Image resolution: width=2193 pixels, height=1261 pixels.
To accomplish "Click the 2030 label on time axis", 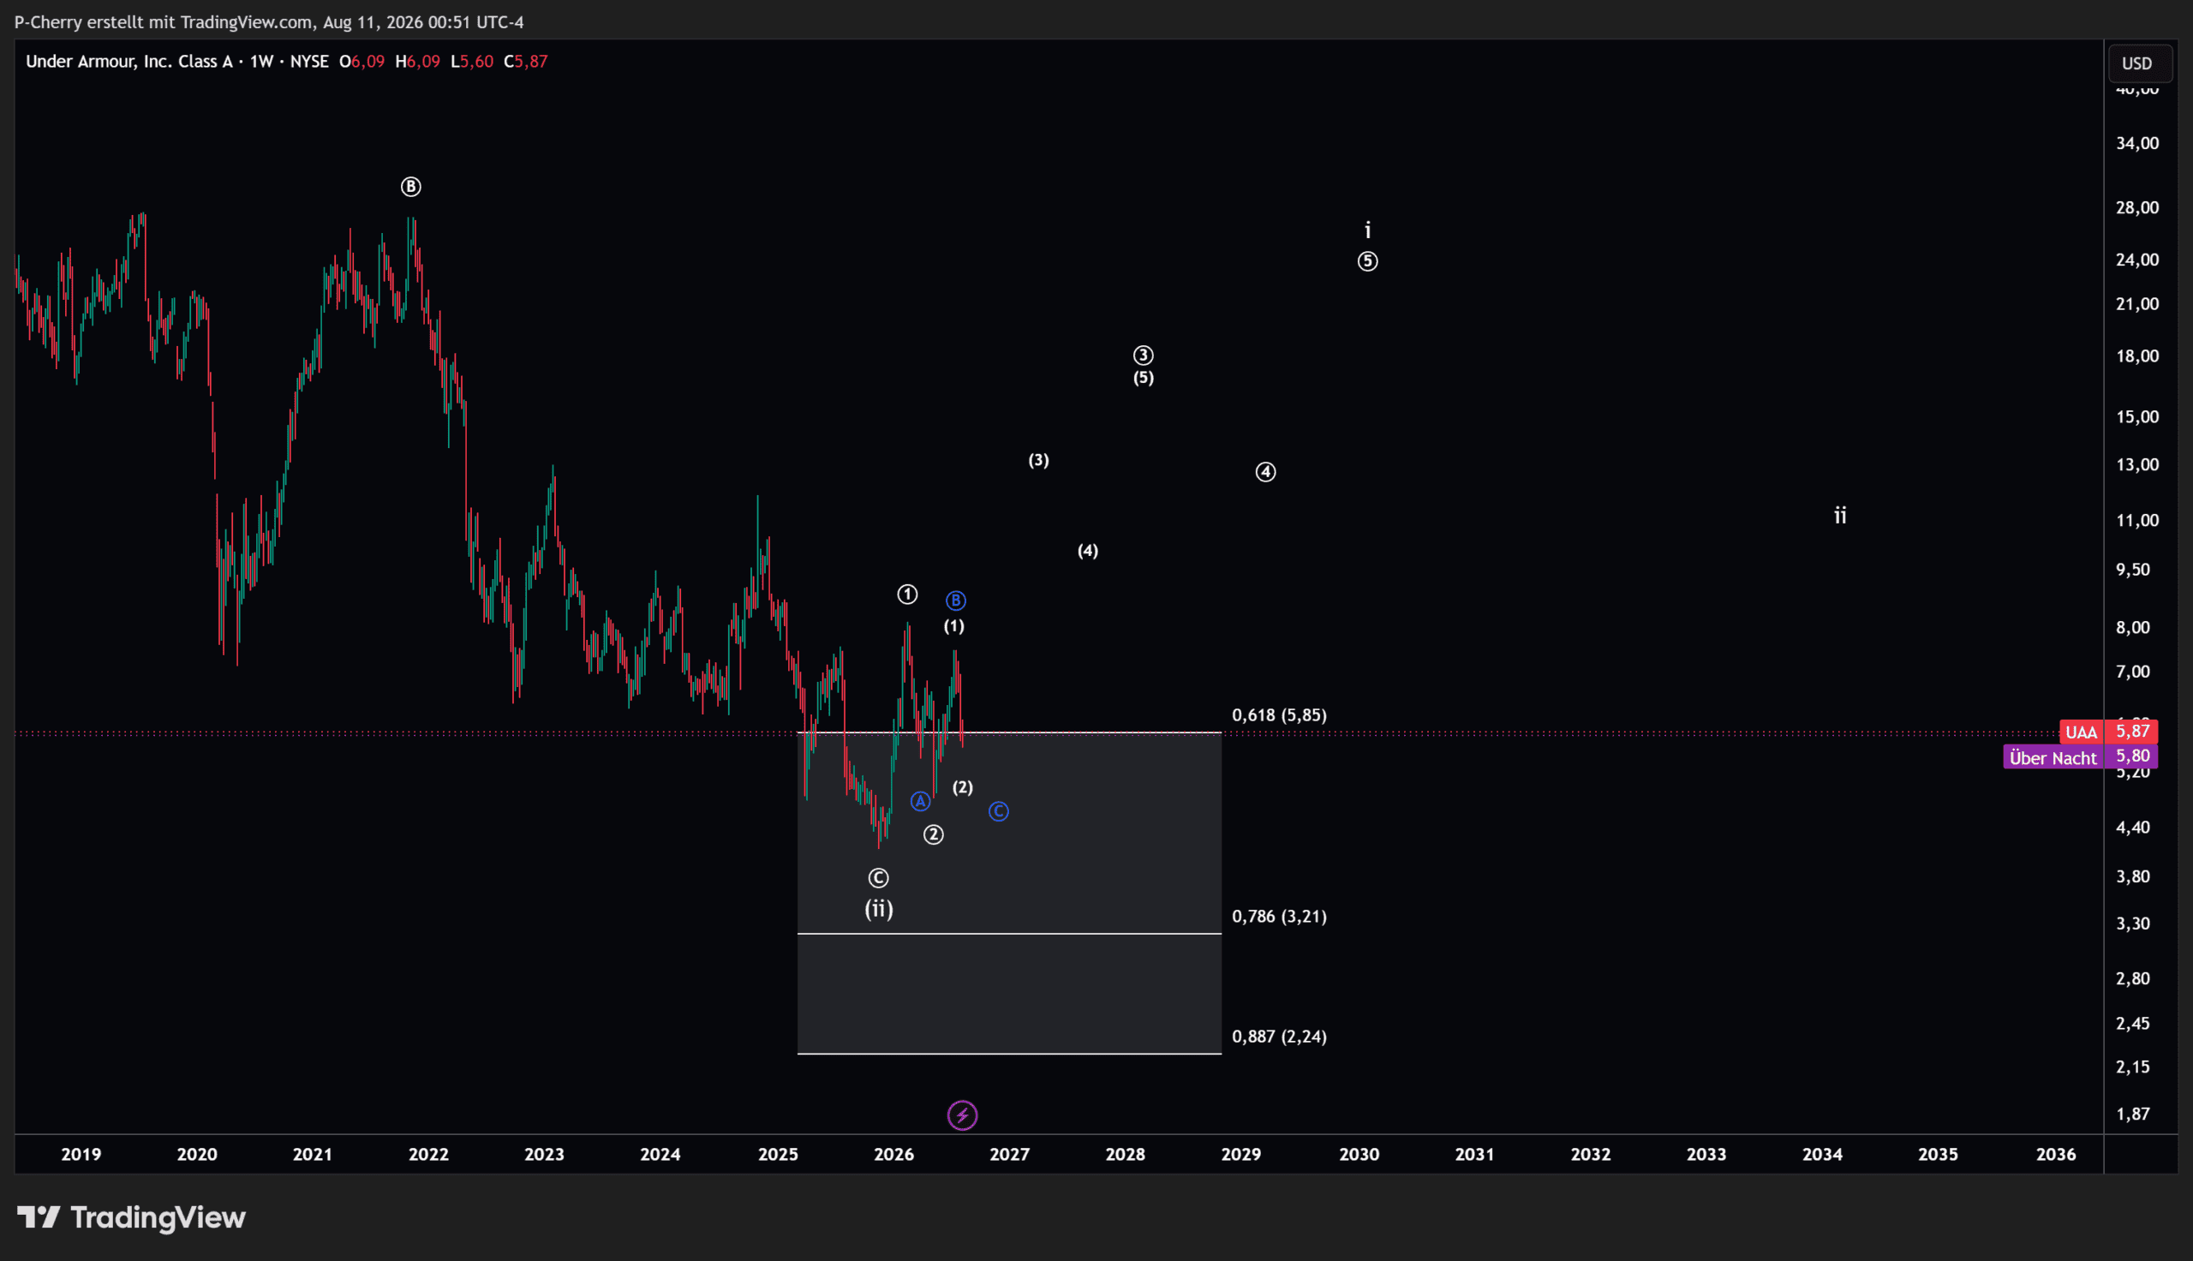I will click(1359, 1155).
